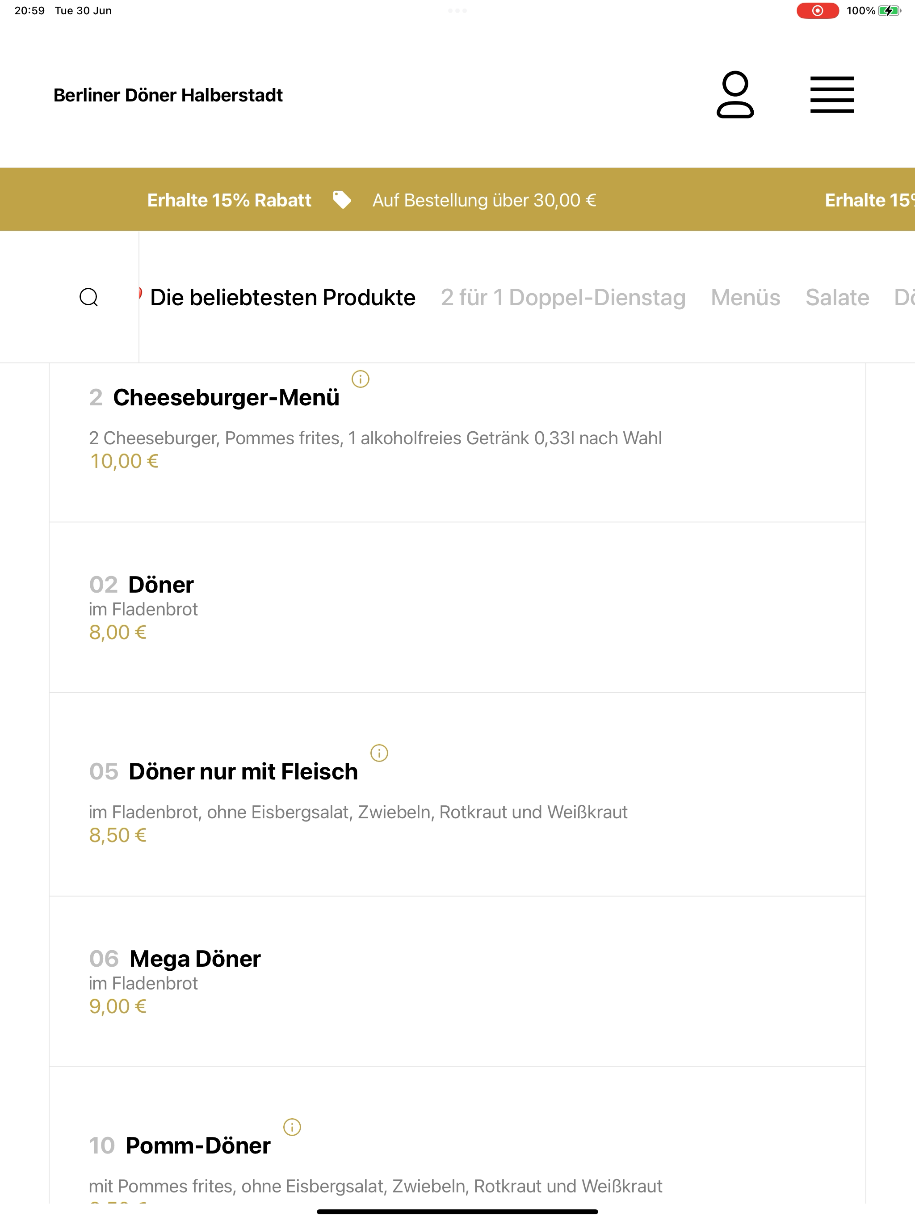The width and height of the screenshot is (915, 1221).
Task: Tap Auf Bestellung über 30,00 € text
Action: point(485,200)
